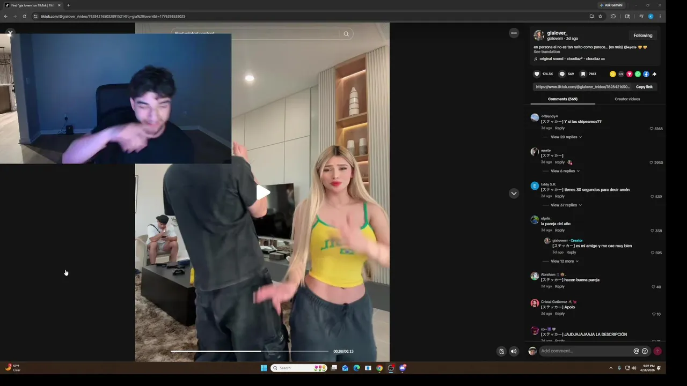Click the gialover_ profile avatar

click(x=538, y=35)
